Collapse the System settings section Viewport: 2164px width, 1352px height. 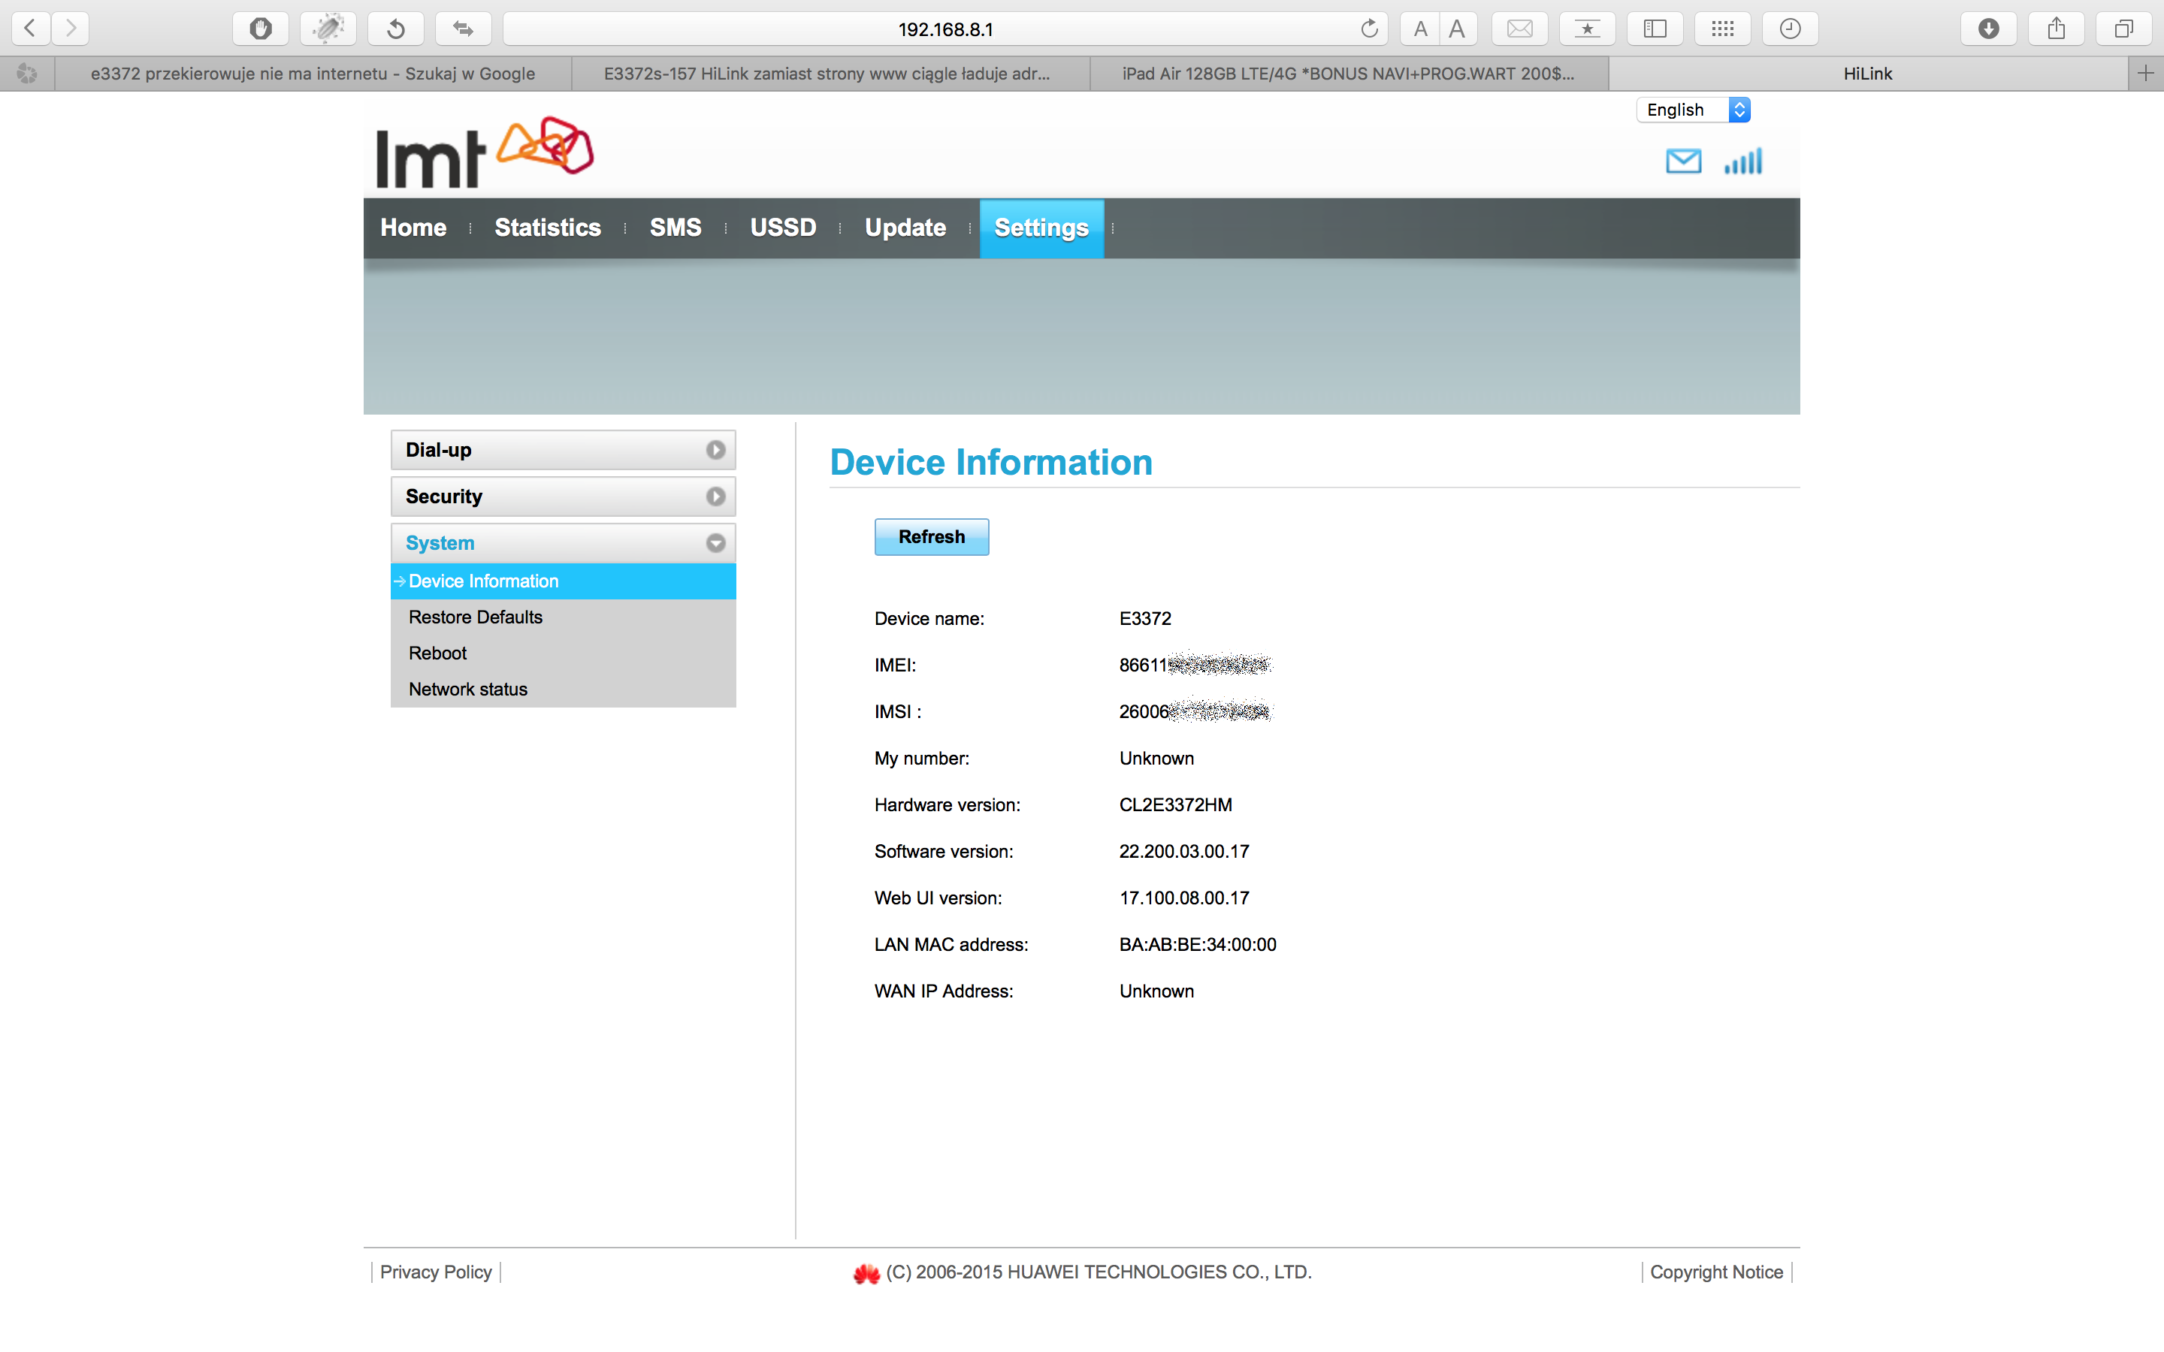point(563,543)
